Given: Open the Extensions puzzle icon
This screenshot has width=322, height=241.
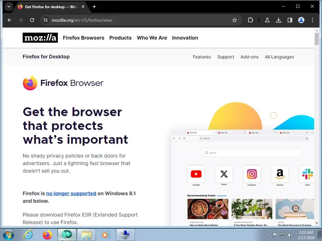Looking at the screenshot, I should tap(250, 20).
